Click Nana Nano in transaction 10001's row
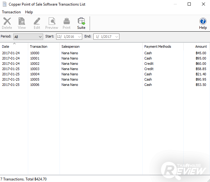Viewport: 210px width, 182px height. point(70,58)
